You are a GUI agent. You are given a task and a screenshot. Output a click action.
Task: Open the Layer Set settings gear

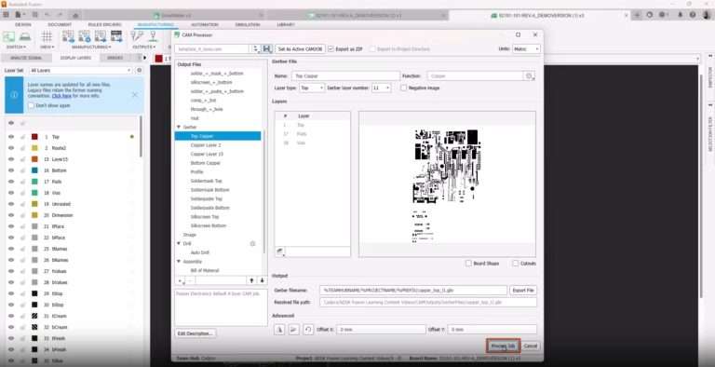coord(139,70)
